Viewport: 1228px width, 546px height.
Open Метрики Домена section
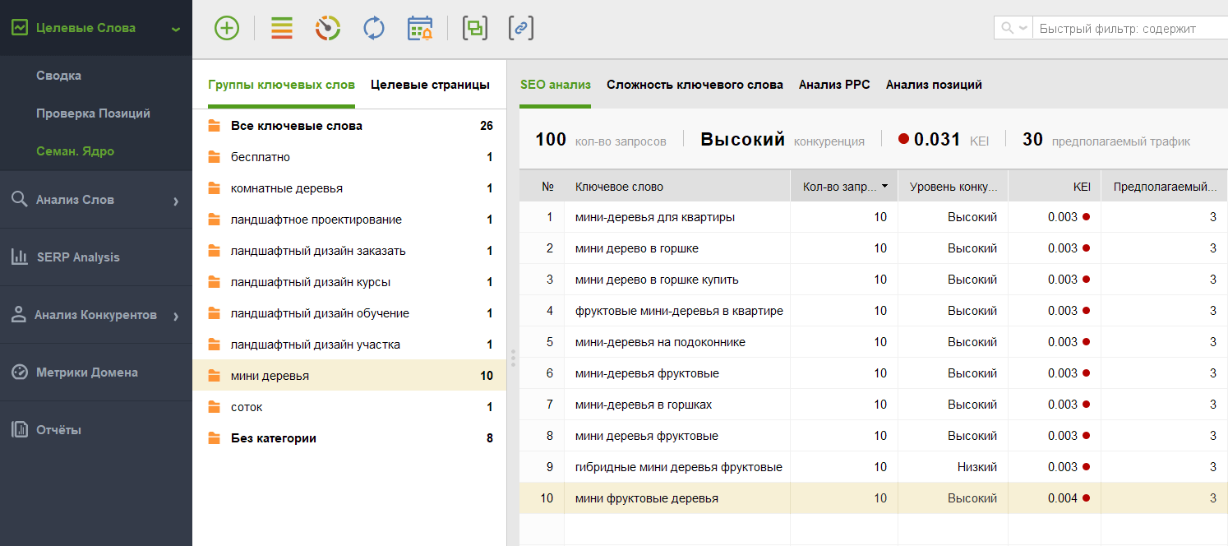click(x=96, y=372)
